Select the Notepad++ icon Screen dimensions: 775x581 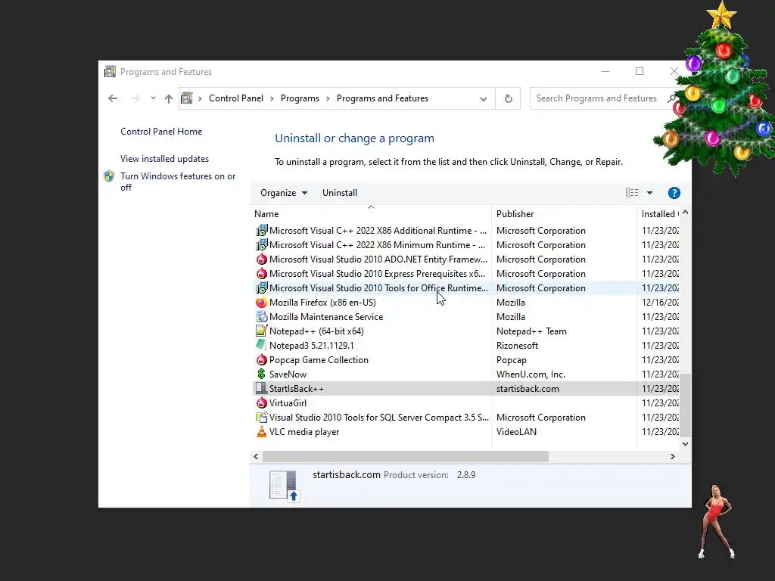click(x=261, y=331)
